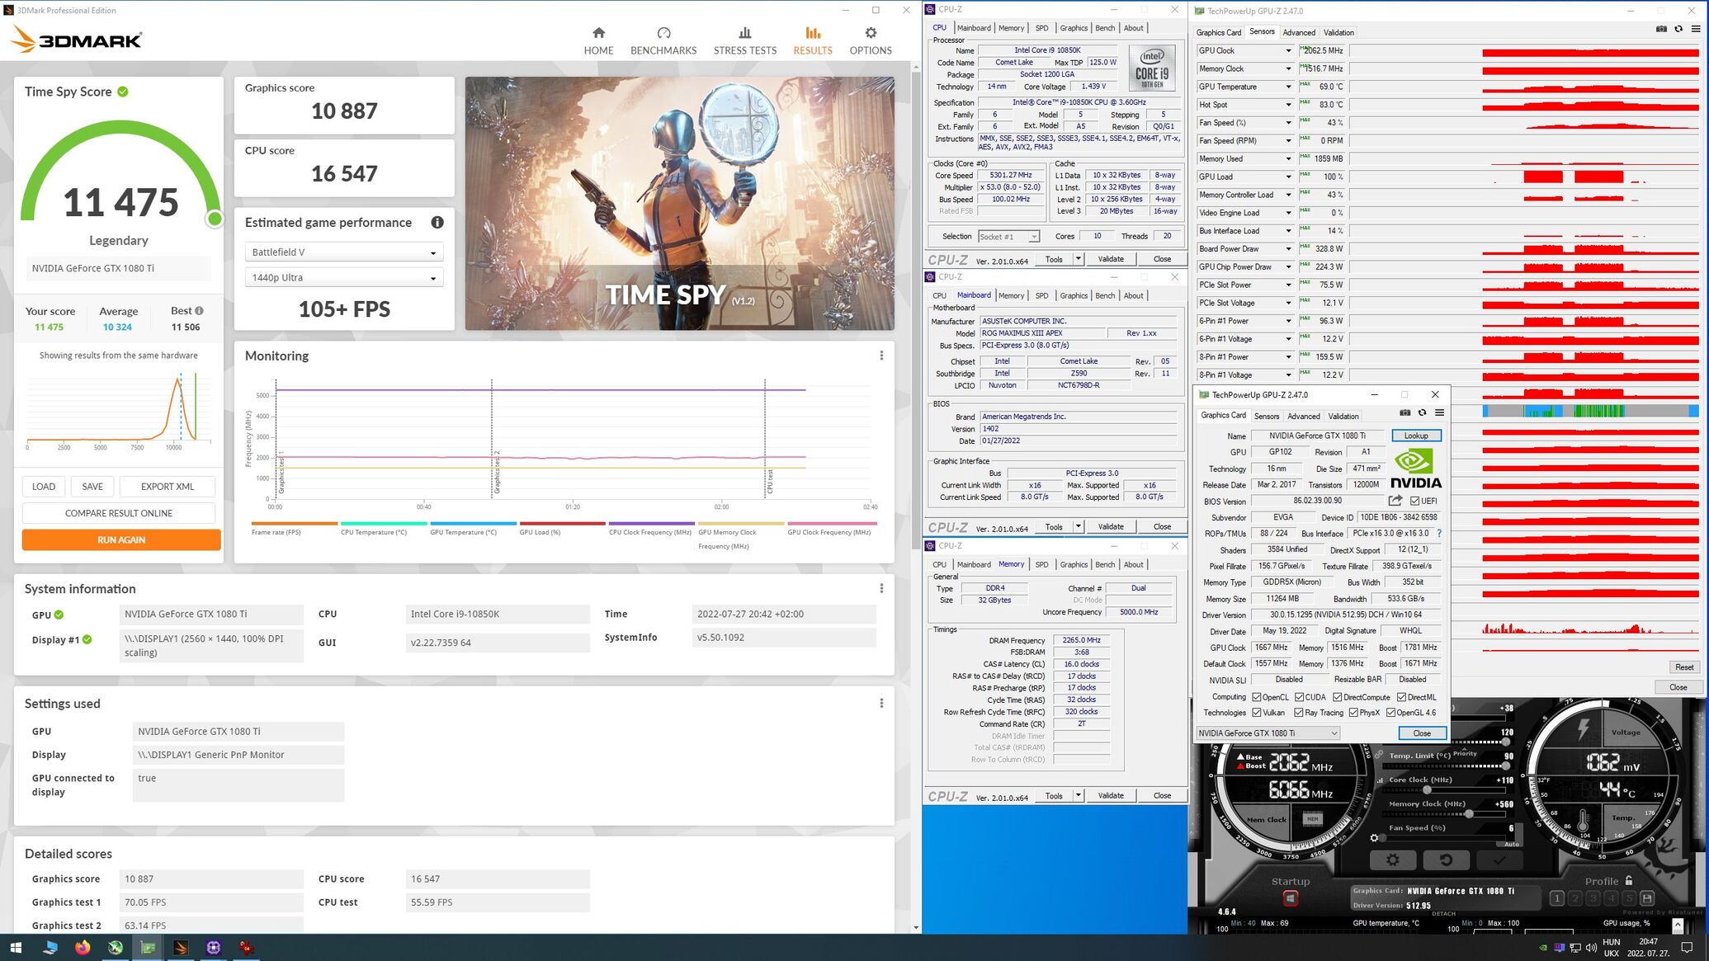
Task: Toggle the Vulkan checkbox in GPU-Z
Action: coord(1257,713)
